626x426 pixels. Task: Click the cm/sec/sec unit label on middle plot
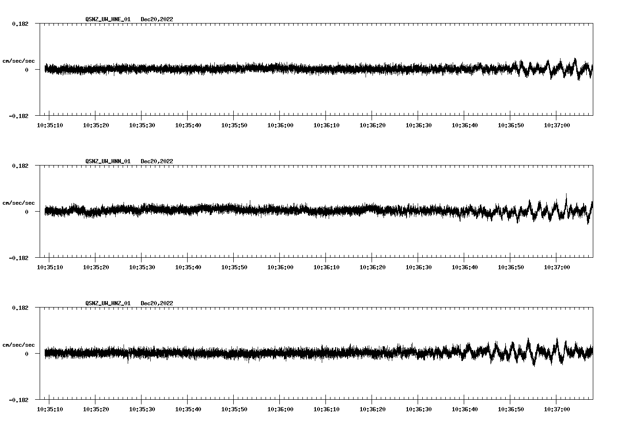point(19,202)
